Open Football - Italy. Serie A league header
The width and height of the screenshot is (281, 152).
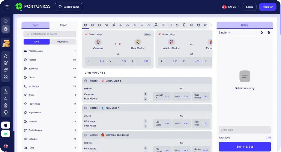point(147,108)
